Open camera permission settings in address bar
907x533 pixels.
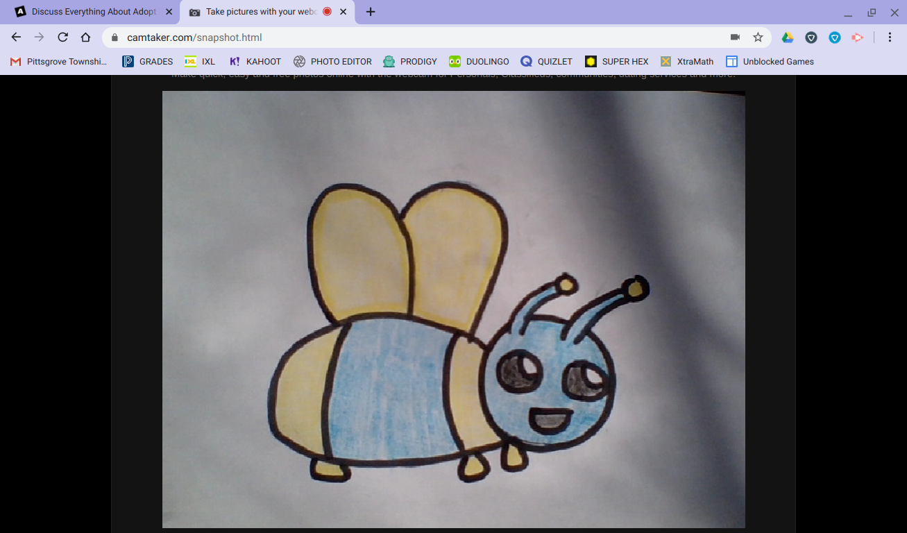(735, 37)
